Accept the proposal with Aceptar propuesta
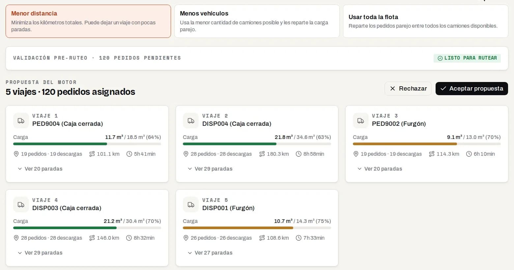 [x=472, y=89]
